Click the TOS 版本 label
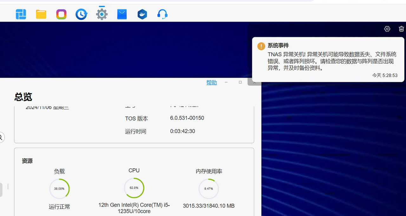Screen dimensions: 406x216 tap(136, 118)
